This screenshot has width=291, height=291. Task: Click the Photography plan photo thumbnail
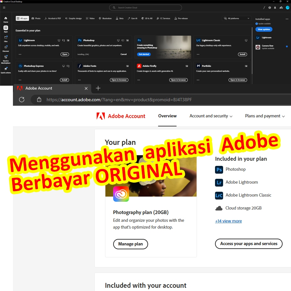pos(151,177)
